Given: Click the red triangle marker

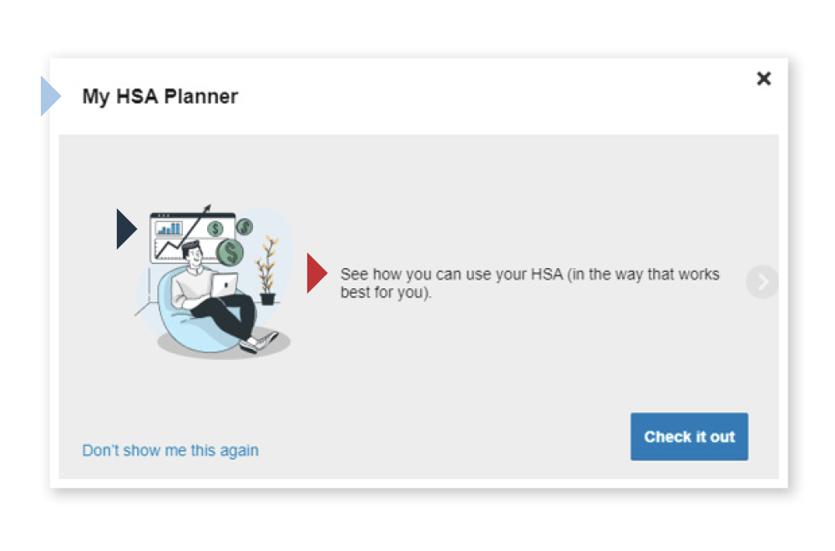Looking at the screenshot, I should pos(317,273).
